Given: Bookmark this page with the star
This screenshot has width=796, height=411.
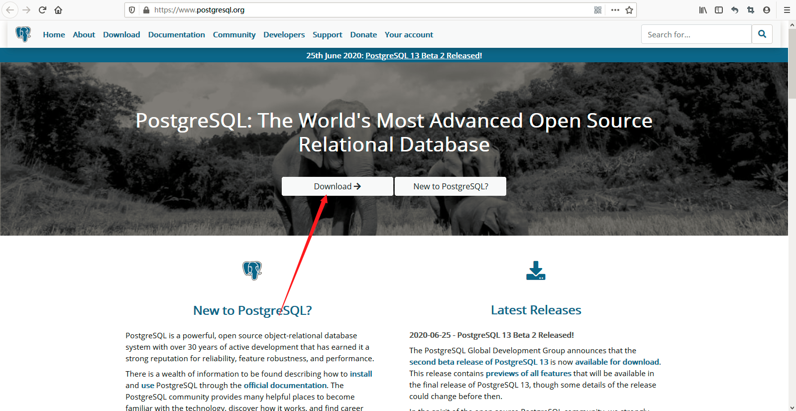Looking at the screenshot, I should pos(629,10).
